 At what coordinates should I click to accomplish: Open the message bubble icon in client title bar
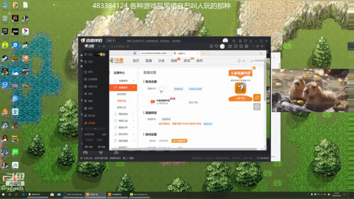[x=241, y=46]
